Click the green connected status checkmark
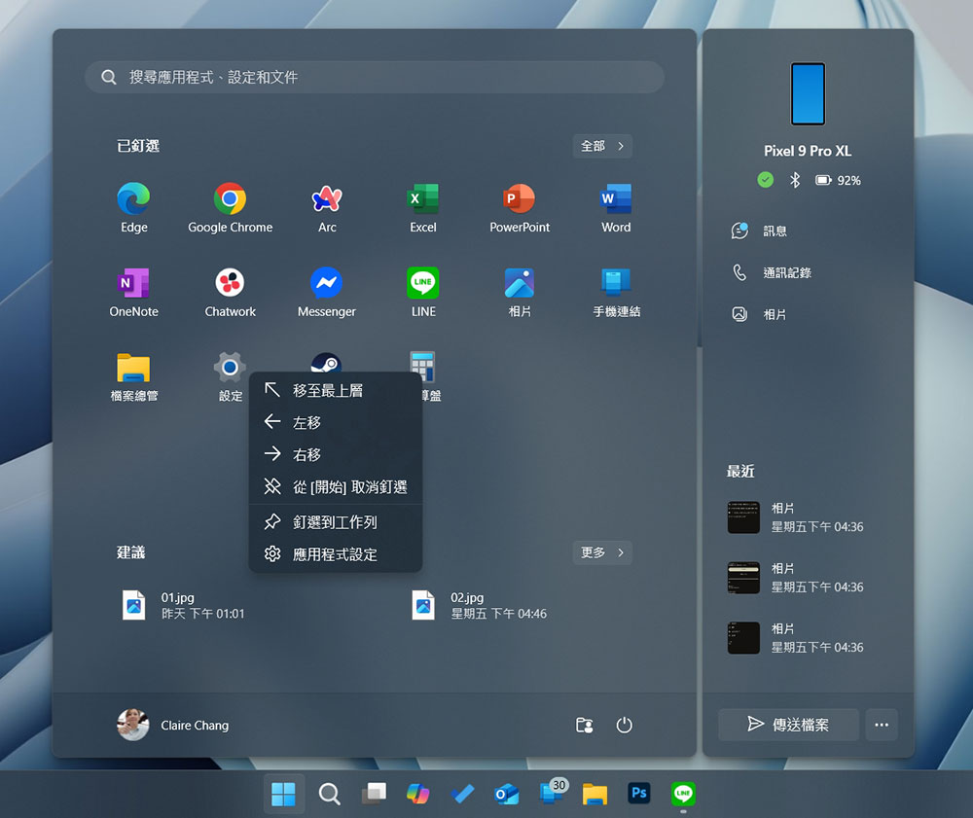973x818 pixels. [765, 181]
